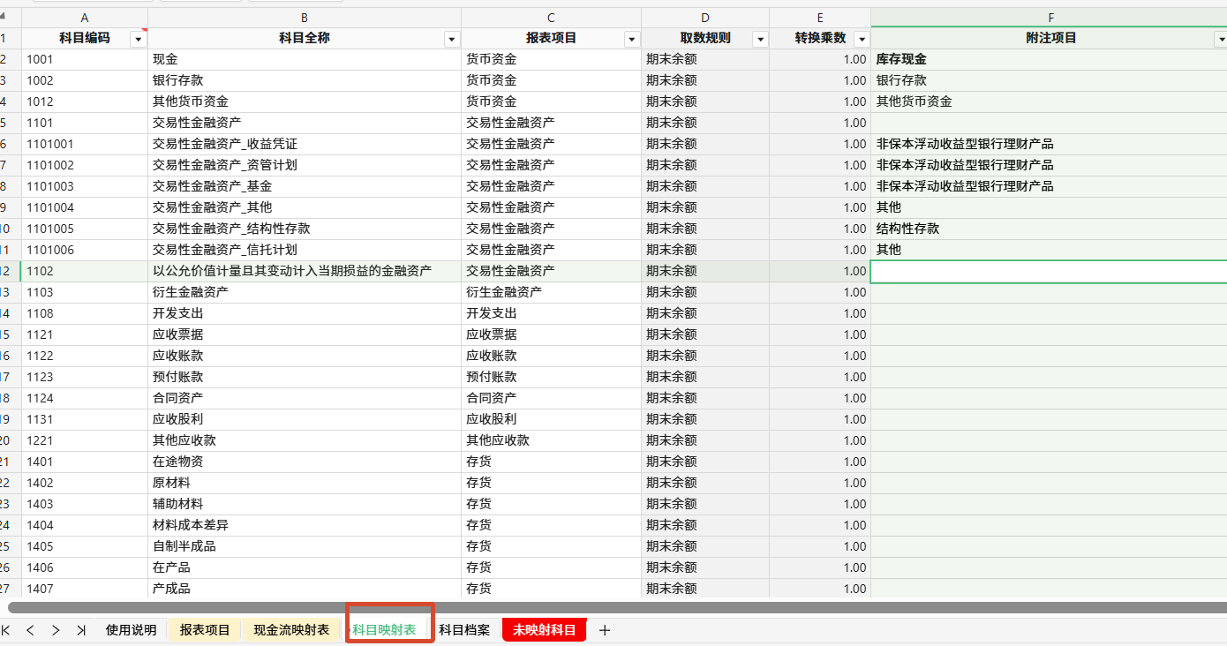Click the 衍生金融资产 cell in column B

[x=305, y=292]
